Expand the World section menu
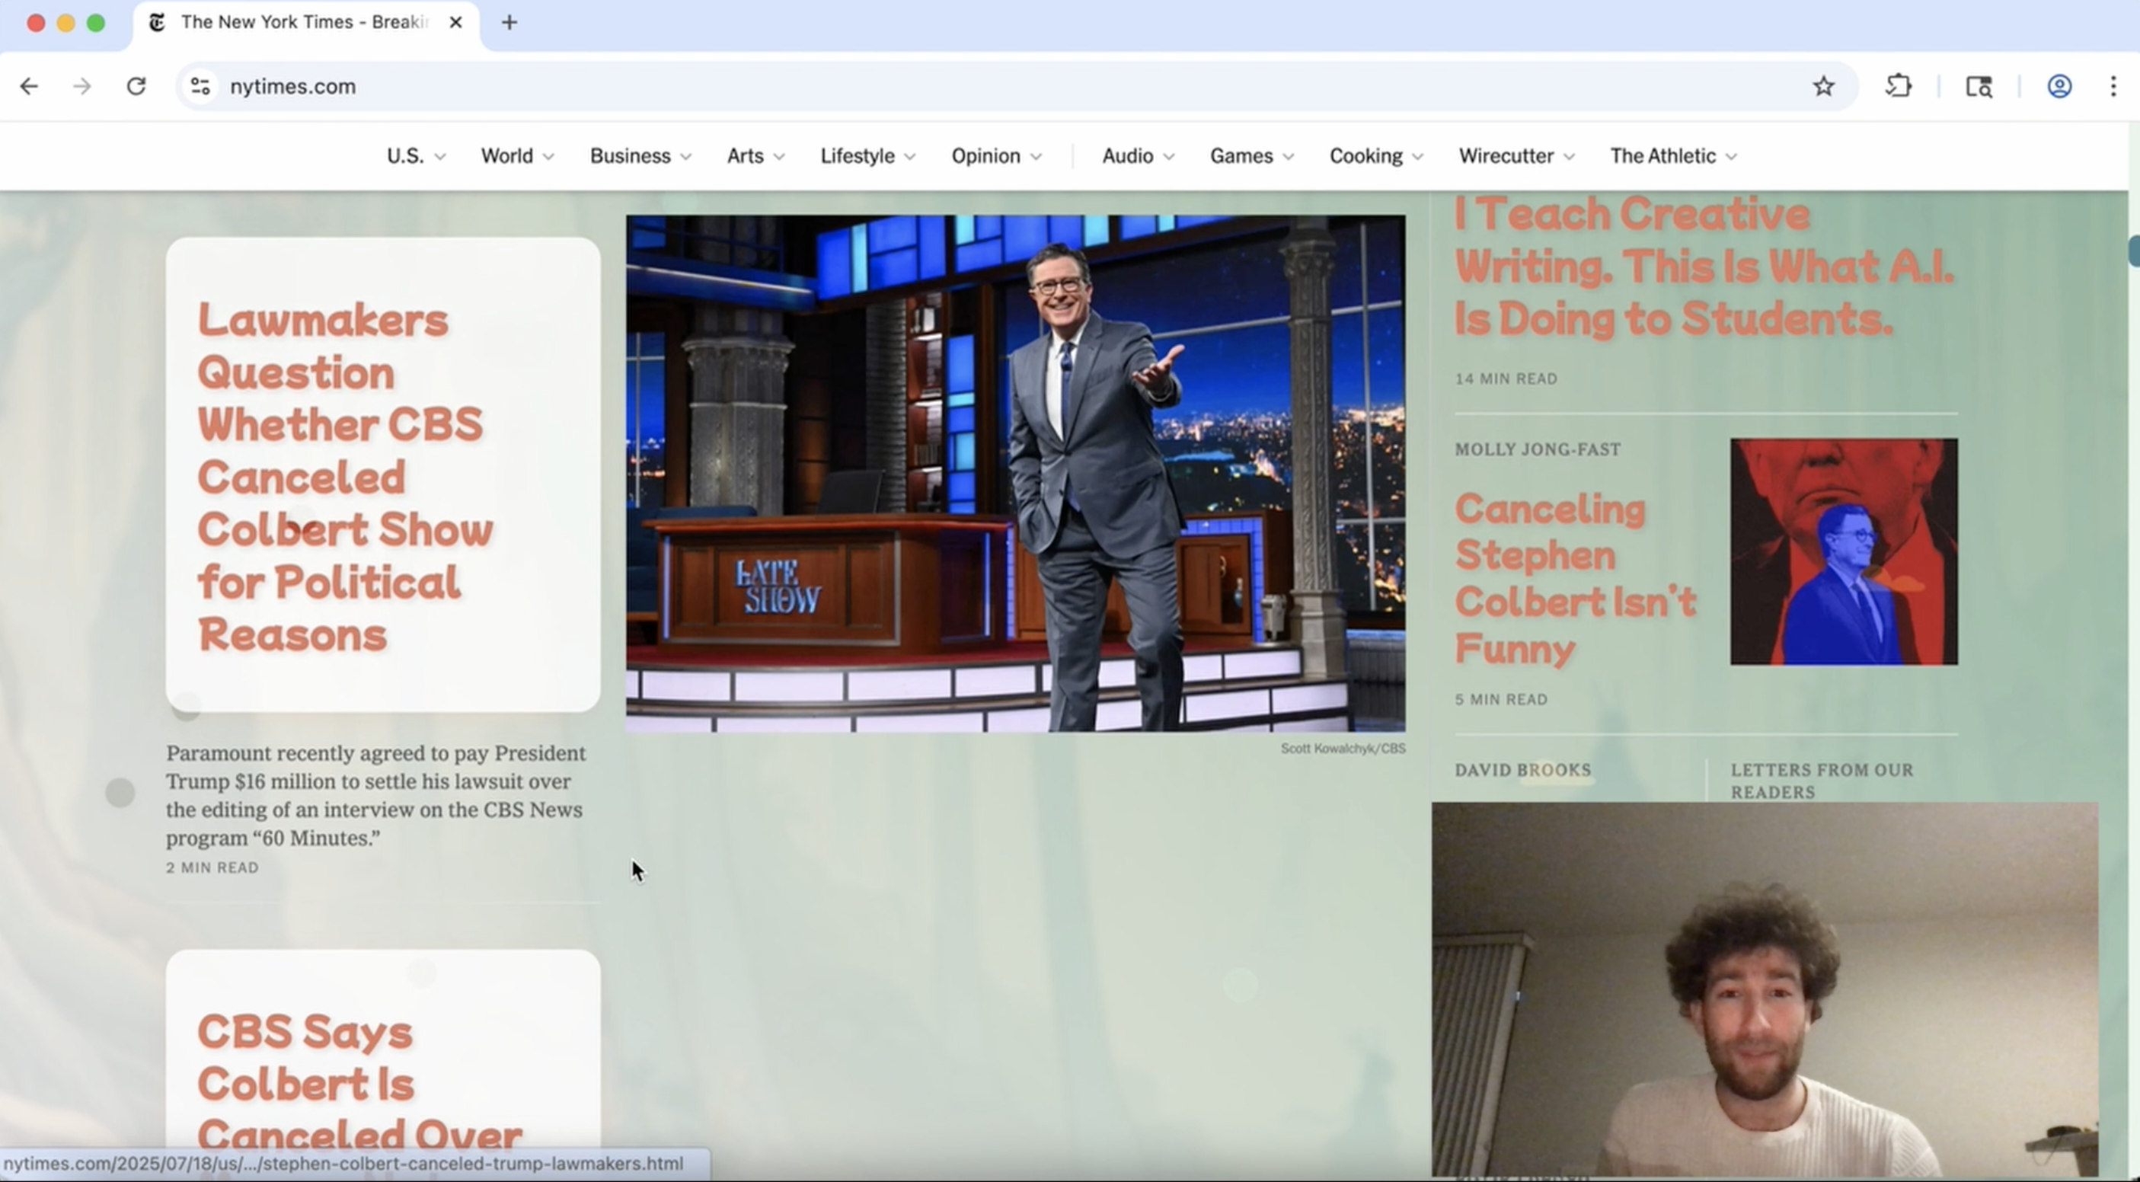Viewport: 2140px width, 1182px height. pyautogui.click(x=518, y=156)
